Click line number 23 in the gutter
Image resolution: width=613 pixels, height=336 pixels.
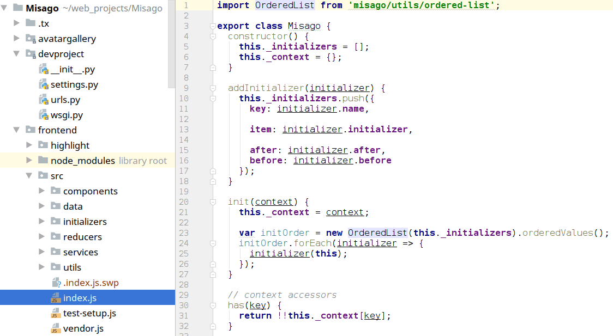(183, 233)
